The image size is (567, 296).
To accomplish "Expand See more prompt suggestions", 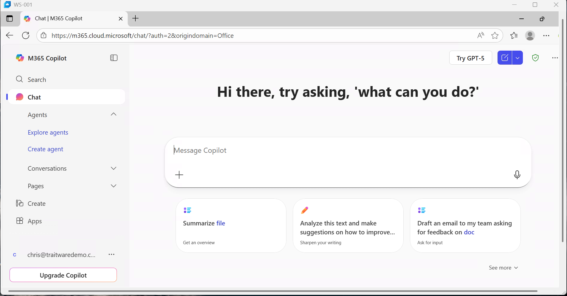I will (504, 268).
